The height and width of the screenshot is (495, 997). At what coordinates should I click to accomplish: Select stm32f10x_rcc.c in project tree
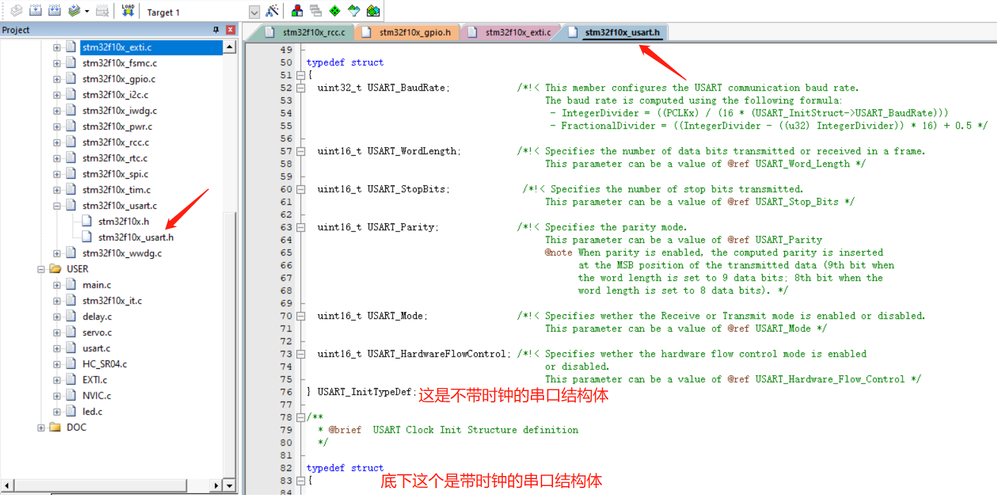click(116, 142)
